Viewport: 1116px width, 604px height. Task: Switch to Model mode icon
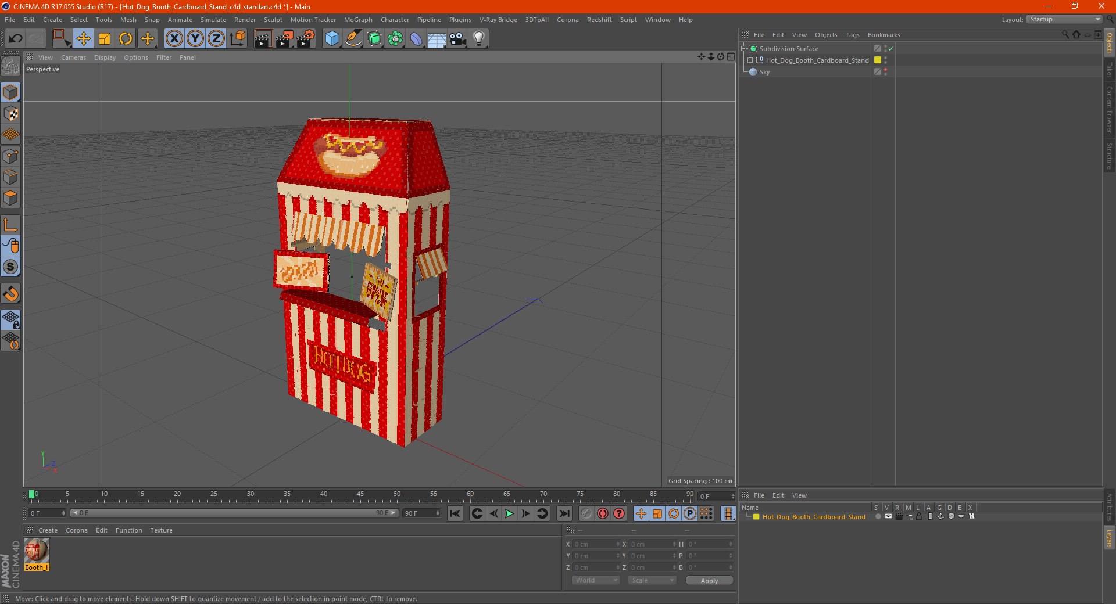10,92
